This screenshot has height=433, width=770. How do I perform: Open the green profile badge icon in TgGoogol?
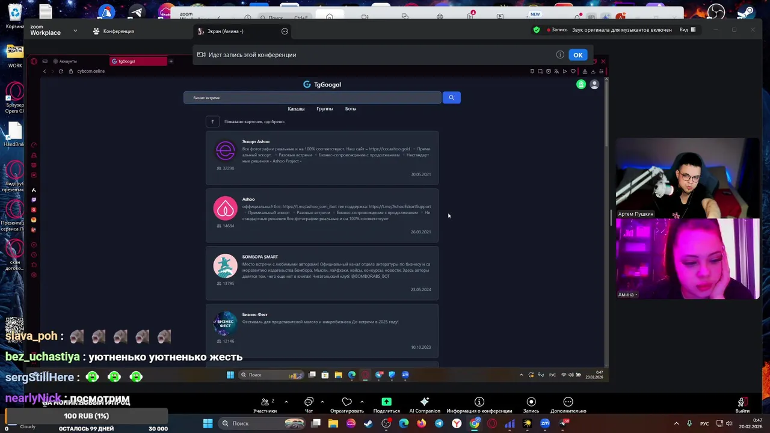[x=581, y=85]
